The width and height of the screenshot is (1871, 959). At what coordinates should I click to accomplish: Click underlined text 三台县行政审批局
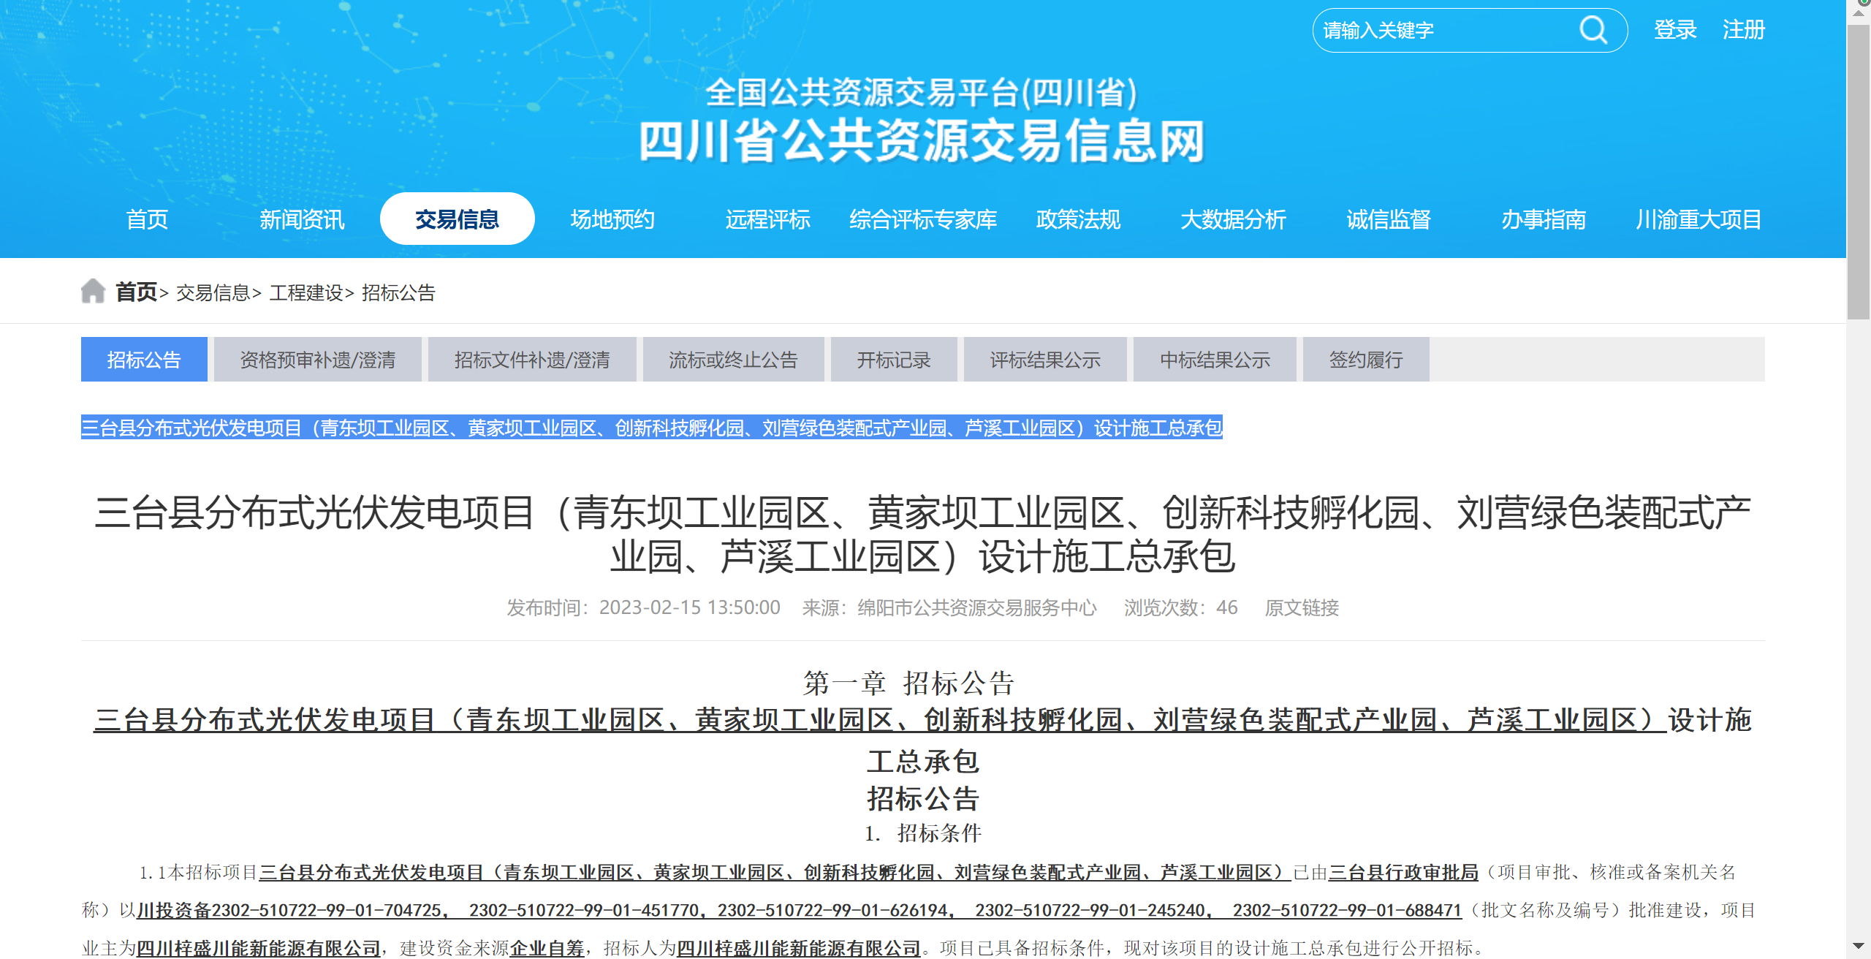(1403, 873)
